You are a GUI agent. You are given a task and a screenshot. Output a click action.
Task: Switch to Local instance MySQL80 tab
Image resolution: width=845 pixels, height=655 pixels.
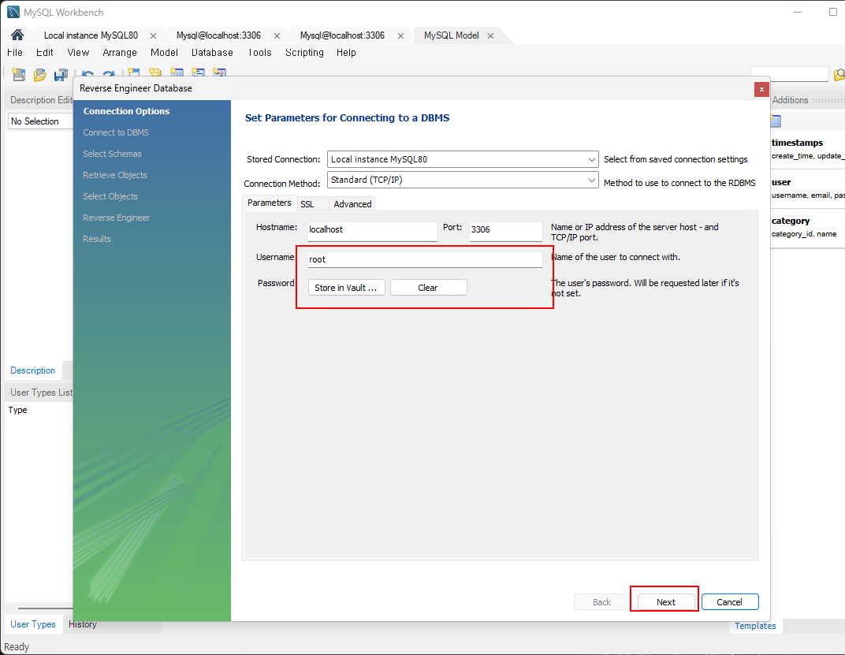pos(91,35)
